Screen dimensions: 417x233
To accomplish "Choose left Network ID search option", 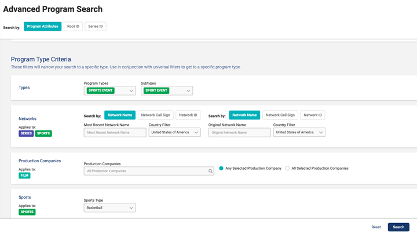I will coord(188,115).
